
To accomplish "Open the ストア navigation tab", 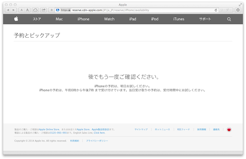I will click(37, 19).
